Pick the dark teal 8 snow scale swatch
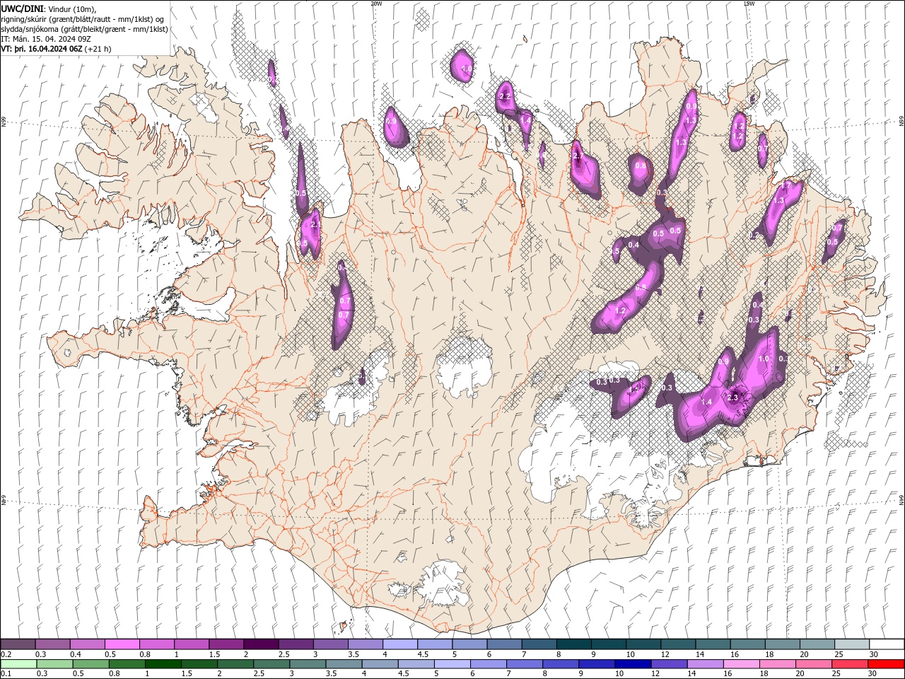Screen dimensions: 905x679 coord(574,644)
